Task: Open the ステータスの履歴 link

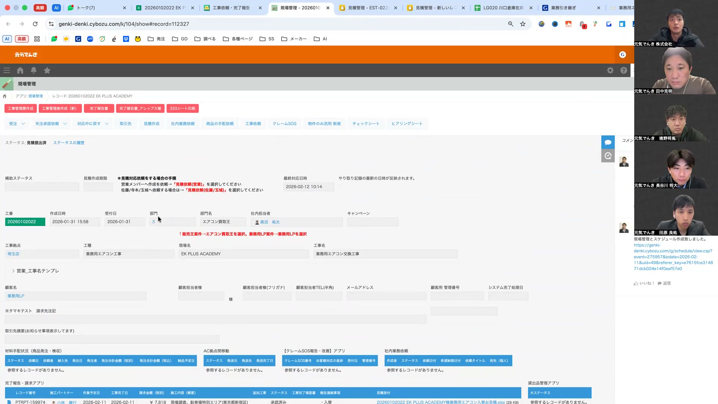Action: point(69,143)
